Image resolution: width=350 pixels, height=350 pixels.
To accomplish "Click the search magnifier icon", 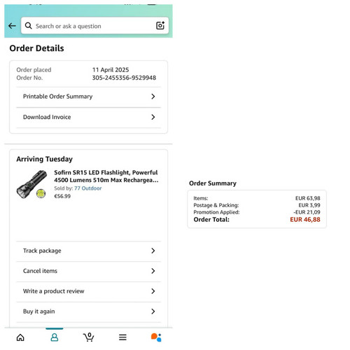I will tap(28, 26).
